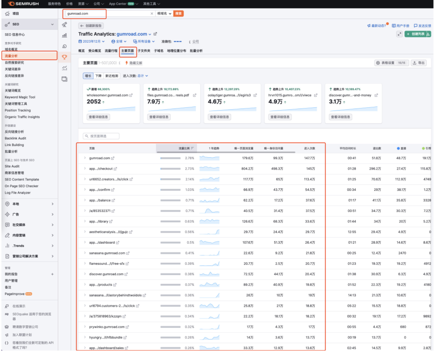
Task: Toggle 隐藏见解 insights visibility
Action: [x=134, y=63]
